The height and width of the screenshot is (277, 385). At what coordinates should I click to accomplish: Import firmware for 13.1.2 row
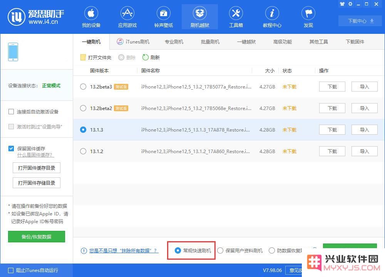[364, 151]
